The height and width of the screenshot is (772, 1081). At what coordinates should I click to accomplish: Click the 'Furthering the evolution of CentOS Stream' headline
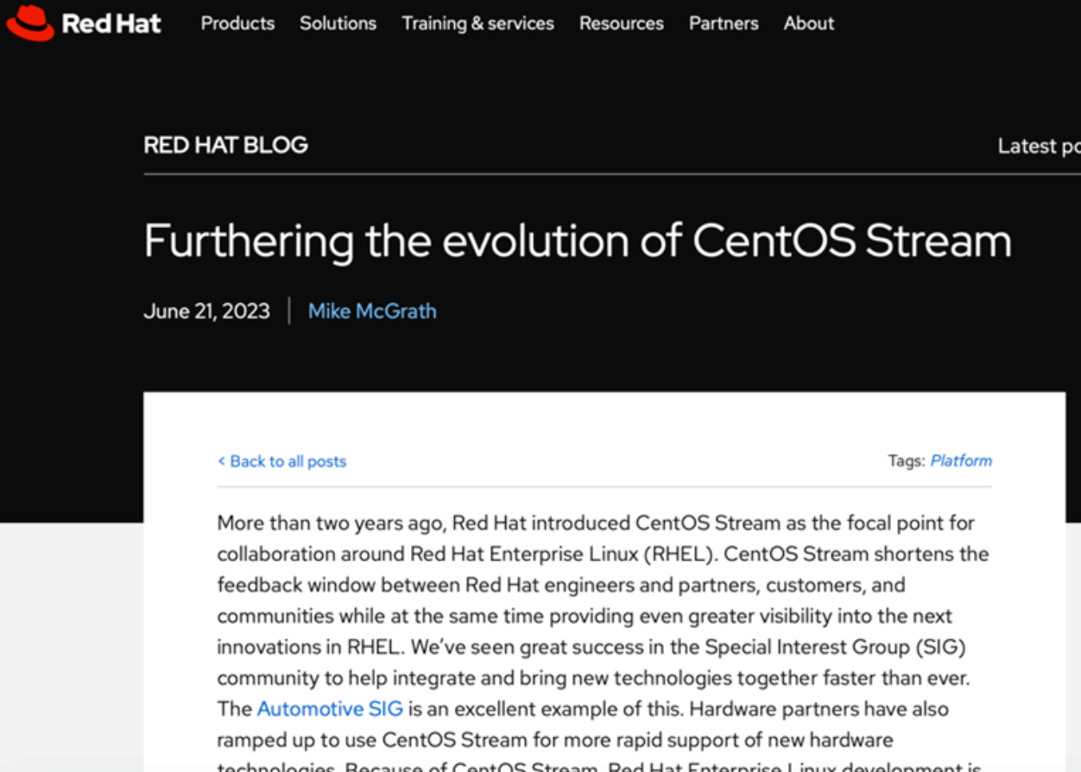coord(577,240)
